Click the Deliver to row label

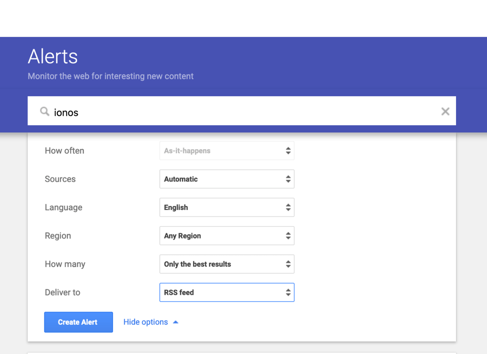click(x=63, y=292)
